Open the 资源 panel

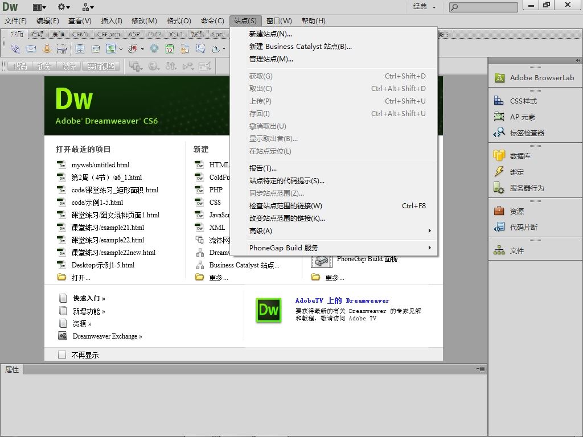pyautogui.click(x=508, y=211)
